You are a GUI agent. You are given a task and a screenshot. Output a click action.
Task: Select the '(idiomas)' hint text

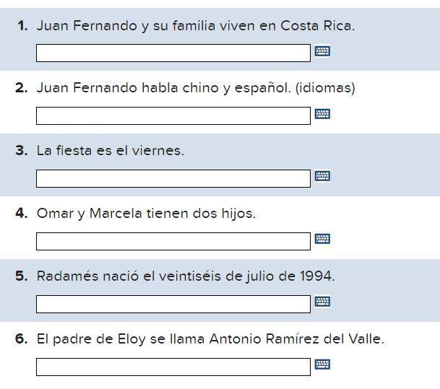click(325, 88)
